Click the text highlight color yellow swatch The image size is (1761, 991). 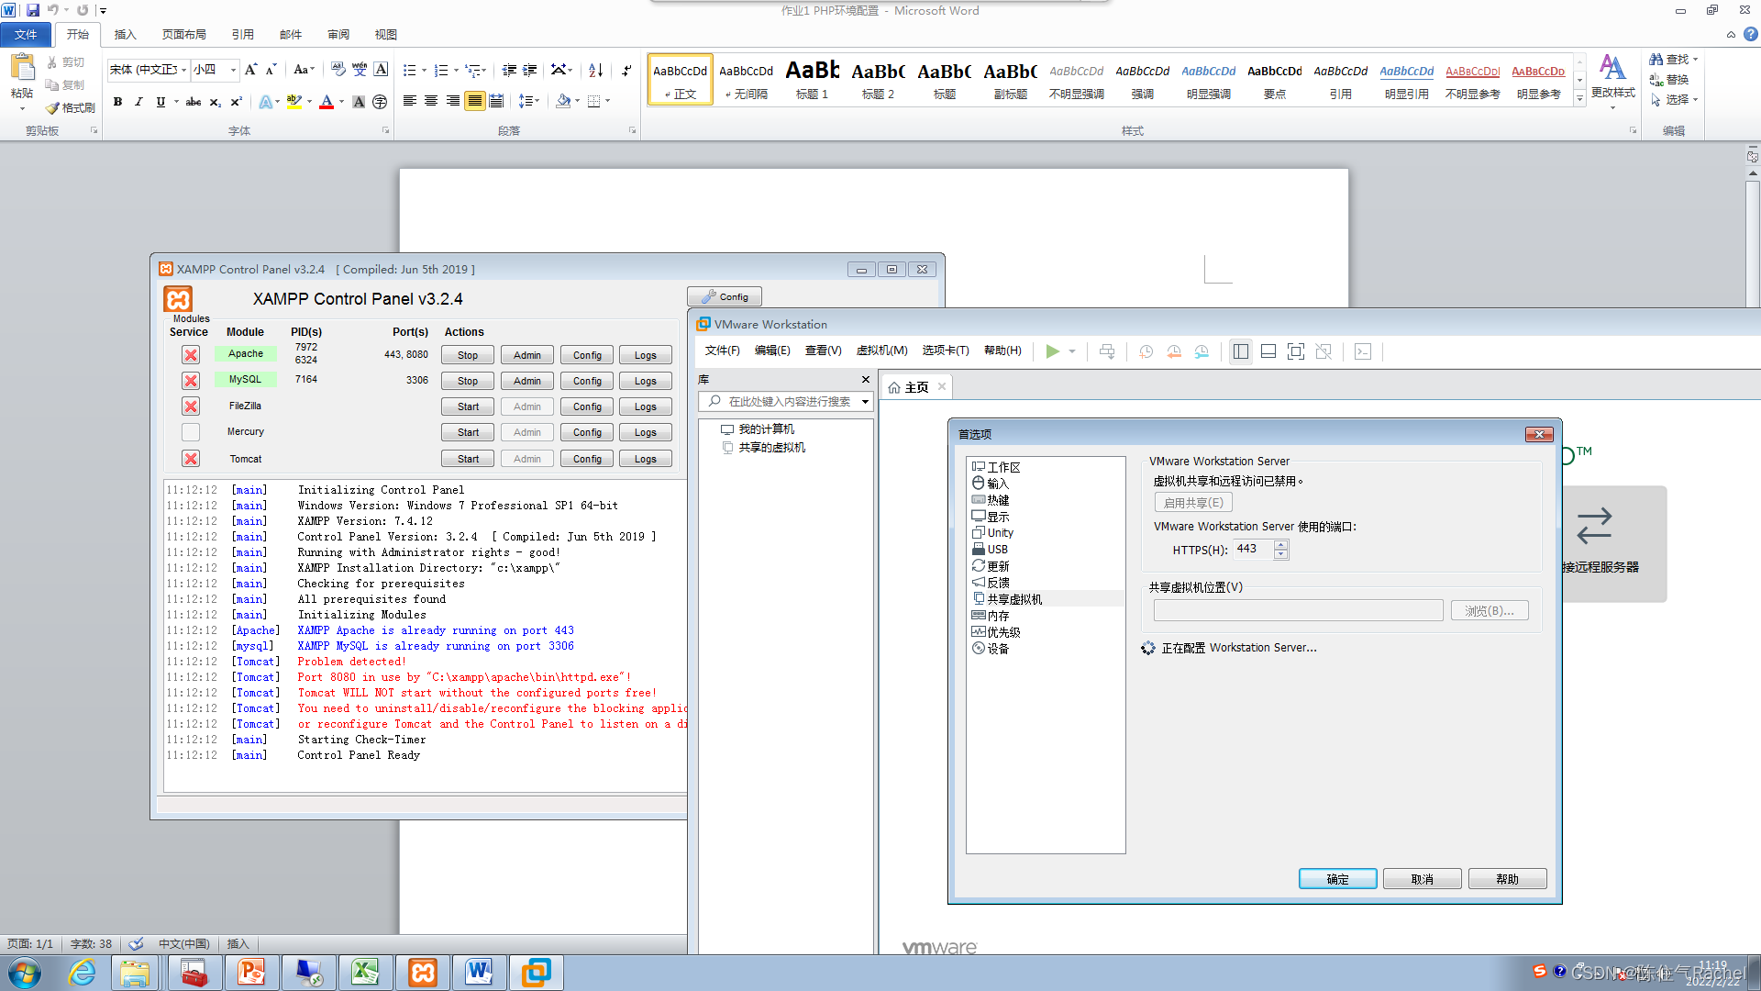click(x=294, y=102)
